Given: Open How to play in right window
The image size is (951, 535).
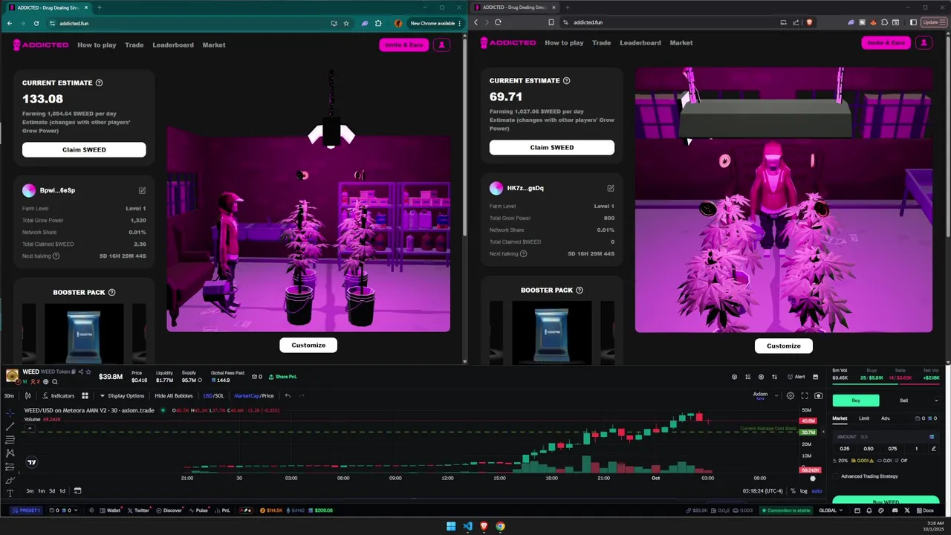Looking at the screenshot, I should [x=564, y=42].
